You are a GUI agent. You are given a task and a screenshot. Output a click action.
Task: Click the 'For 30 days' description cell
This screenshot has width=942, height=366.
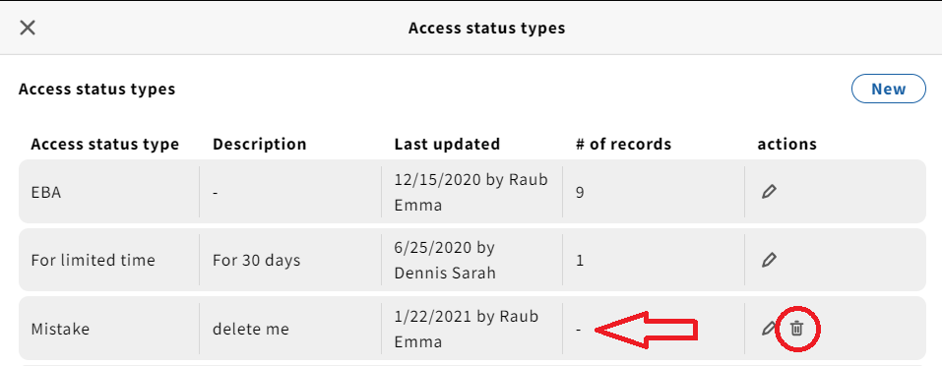tap(257, 261)
